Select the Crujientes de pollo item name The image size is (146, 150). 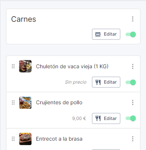pos(59,102)
